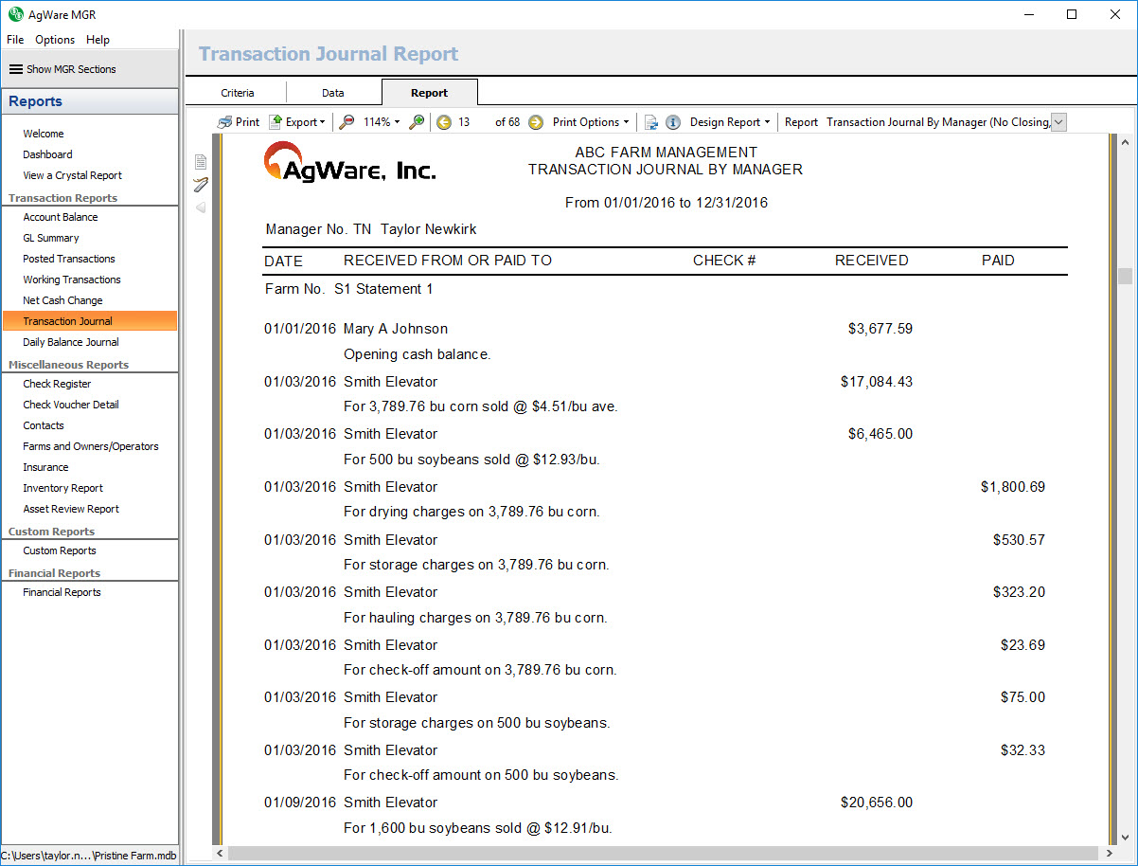Click the refresh report icon
Screen dimensions: 1138x866
click(x=651, y=122)
